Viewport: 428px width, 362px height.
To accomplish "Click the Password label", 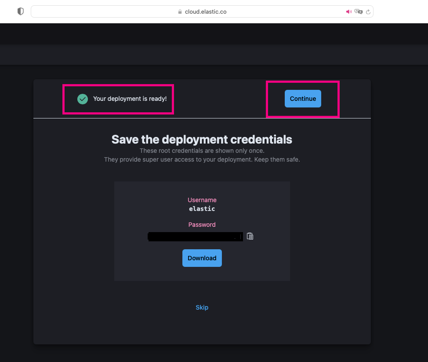I will tap(202, 224).
